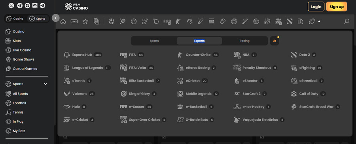This screenshot has width=356, height=144.
Task: Select the Table Tennis icon in toolbar
Action: [x=156, y=21]
